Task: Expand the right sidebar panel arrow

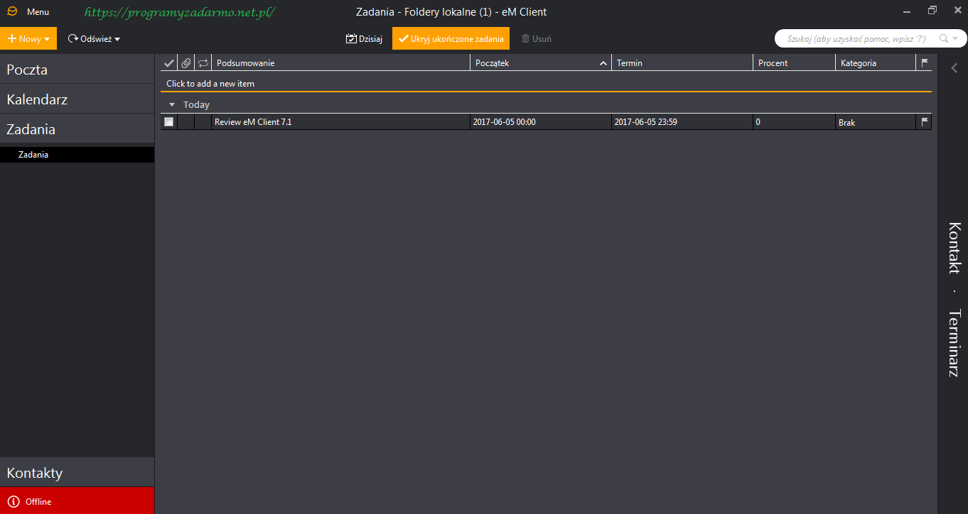Action: [954, 68]
